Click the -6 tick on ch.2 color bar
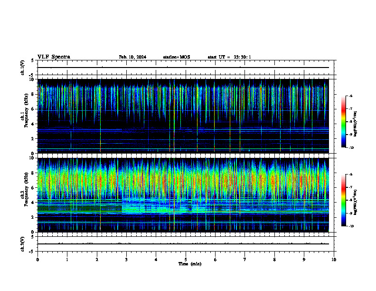The width and height of the screenshot is (376, 291). [x=350, y=175]
